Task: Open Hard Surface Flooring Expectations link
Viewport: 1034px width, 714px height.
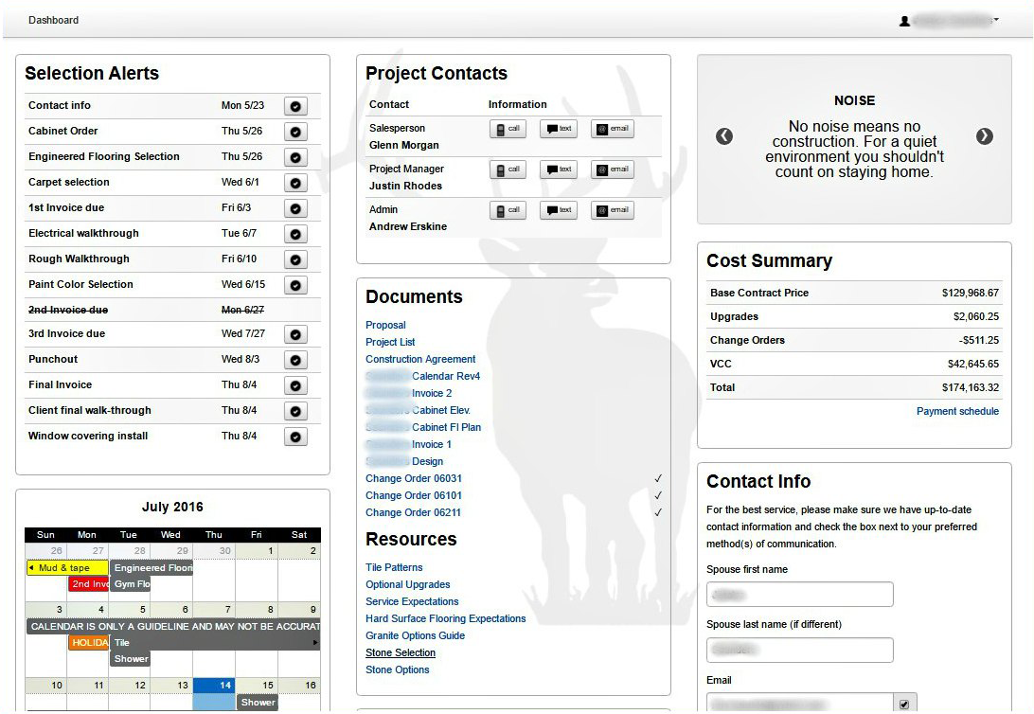Action: click(446, 619)
